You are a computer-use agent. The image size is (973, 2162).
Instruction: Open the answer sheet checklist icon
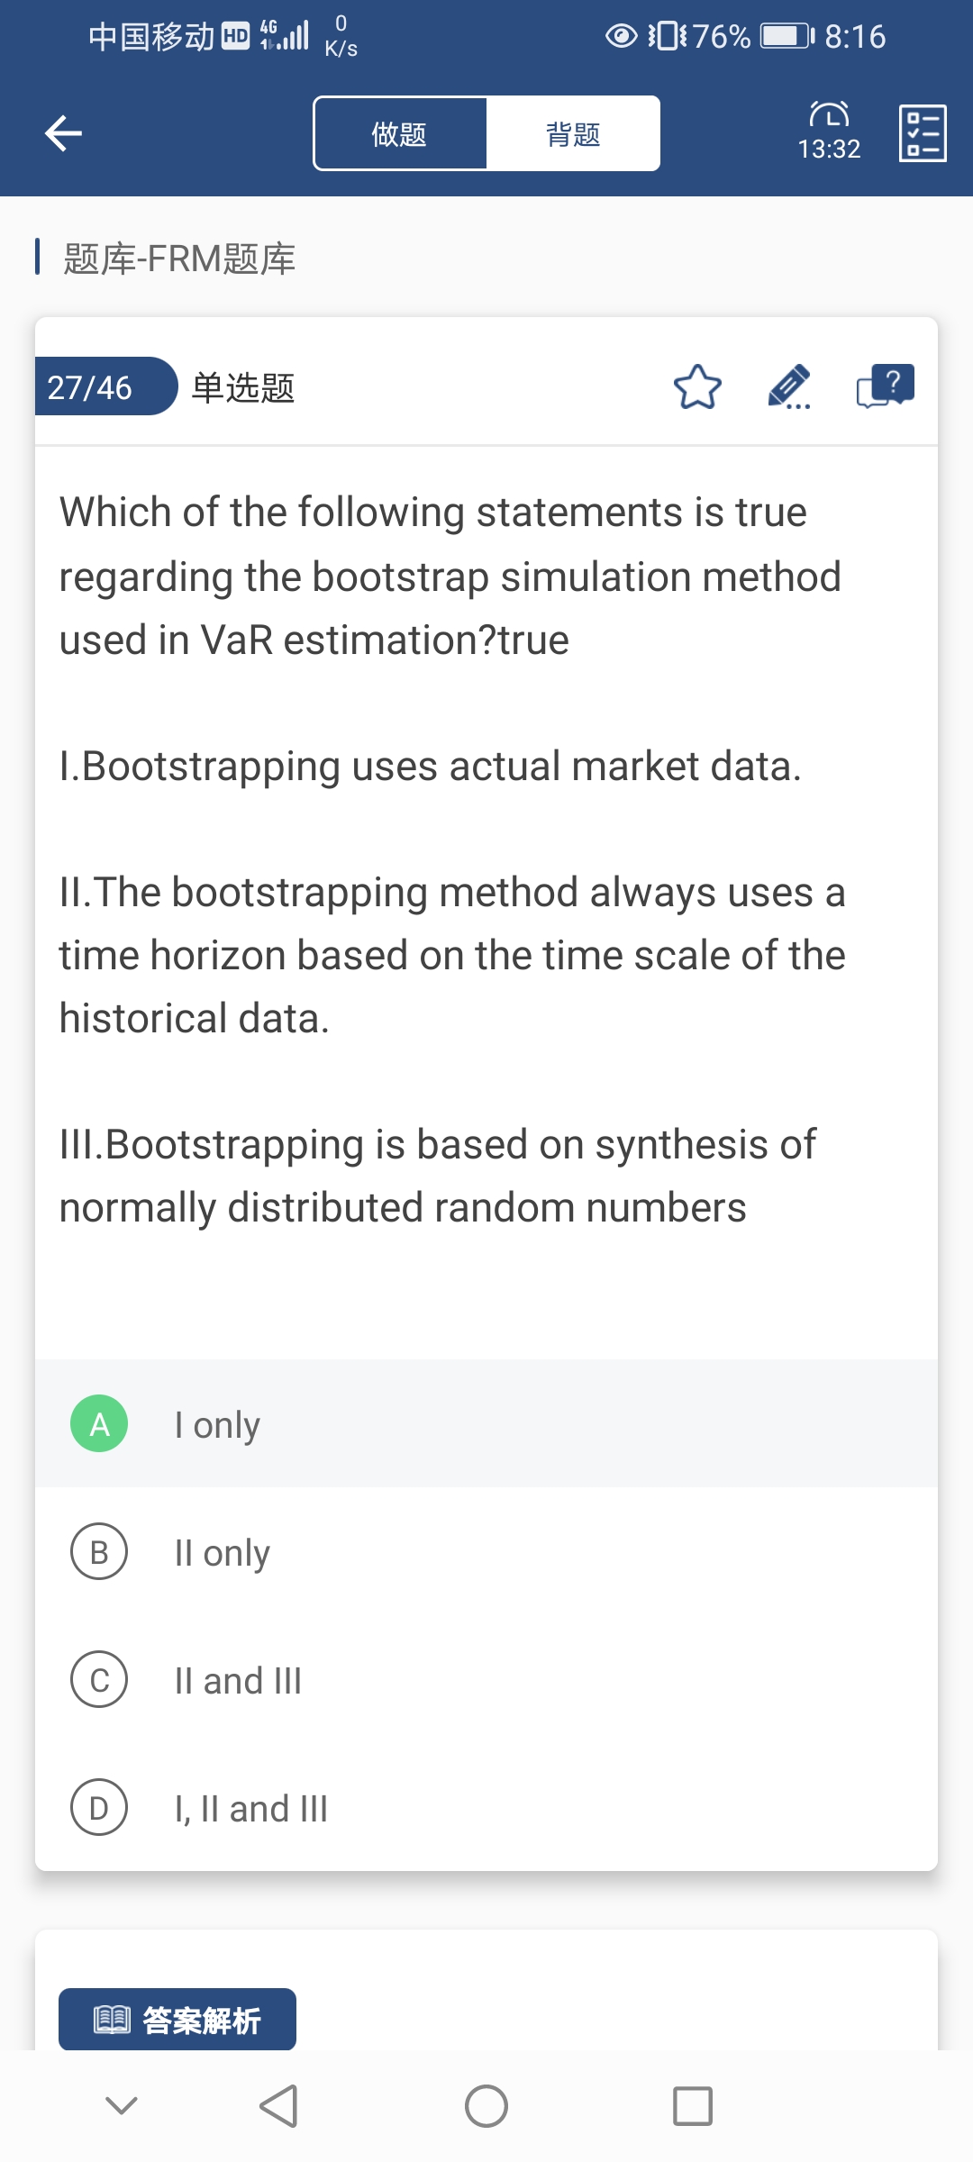pos(923,133)
